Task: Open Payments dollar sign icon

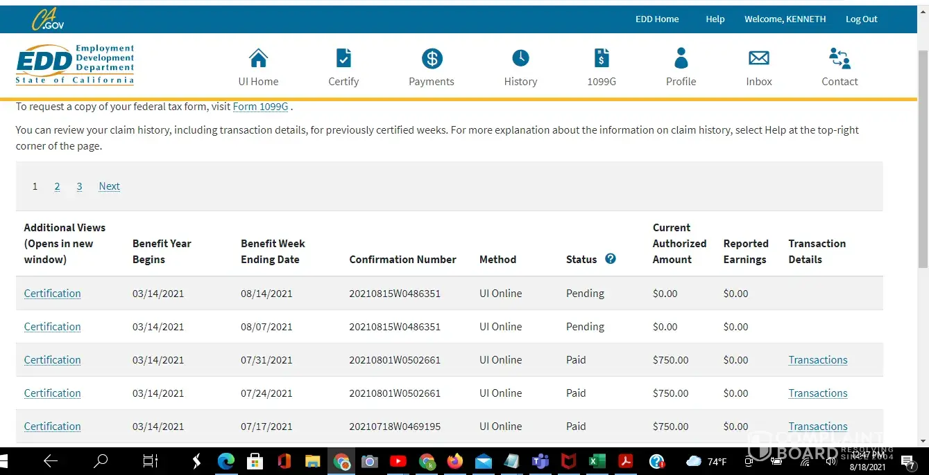Action: (432, 59)
